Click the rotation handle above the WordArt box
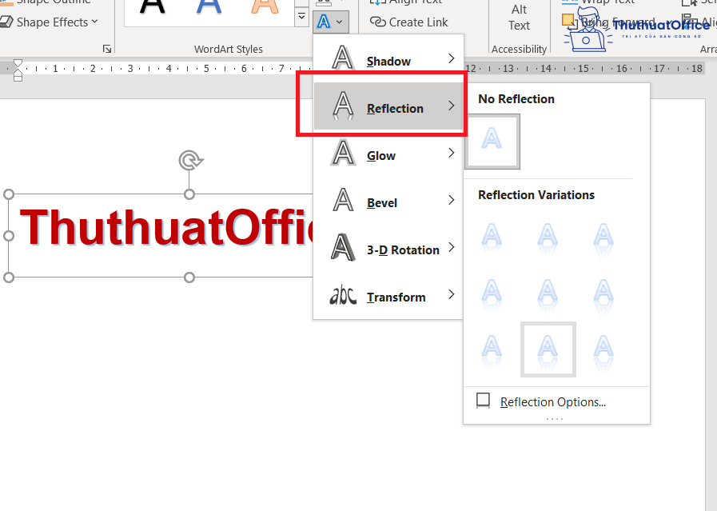 pyautogui.click(x=190, y=160)
